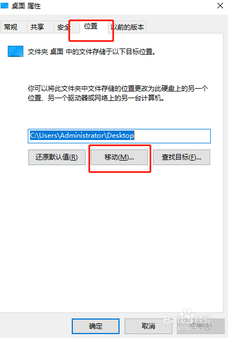Viewport: 228px width, 338px height.
Task: Close the 桌面 属性 dialog
Action: 220,6
